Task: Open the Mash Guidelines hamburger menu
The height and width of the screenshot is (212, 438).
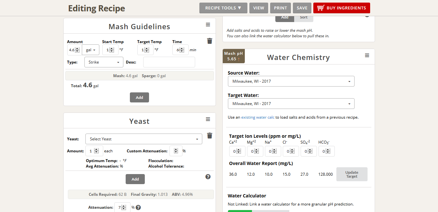Action: [208, 25]
